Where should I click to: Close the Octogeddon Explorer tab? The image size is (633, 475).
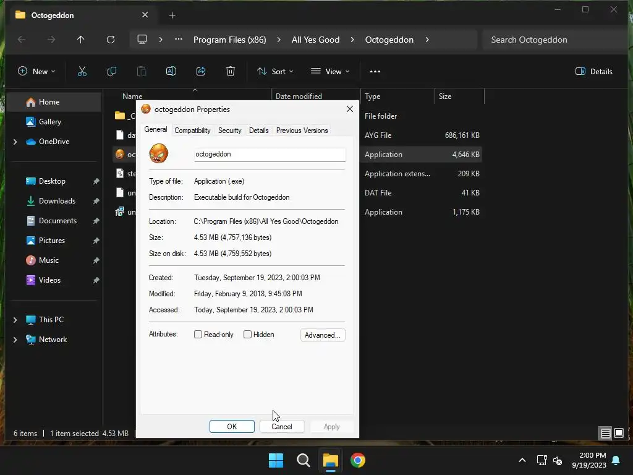tap(145, 15)
